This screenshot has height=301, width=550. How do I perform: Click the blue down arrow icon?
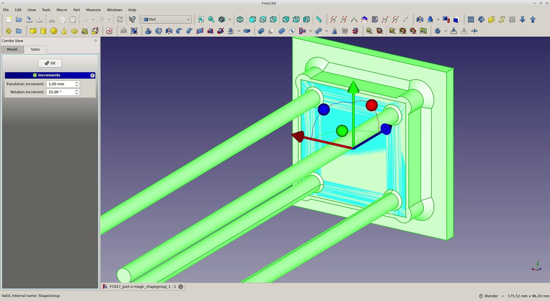pos(522,19)
